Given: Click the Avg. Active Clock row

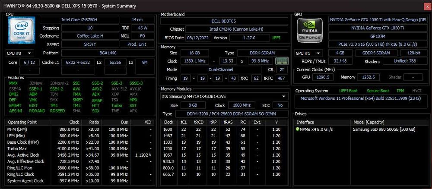Looking at the screenshot, I should point(79,155).
